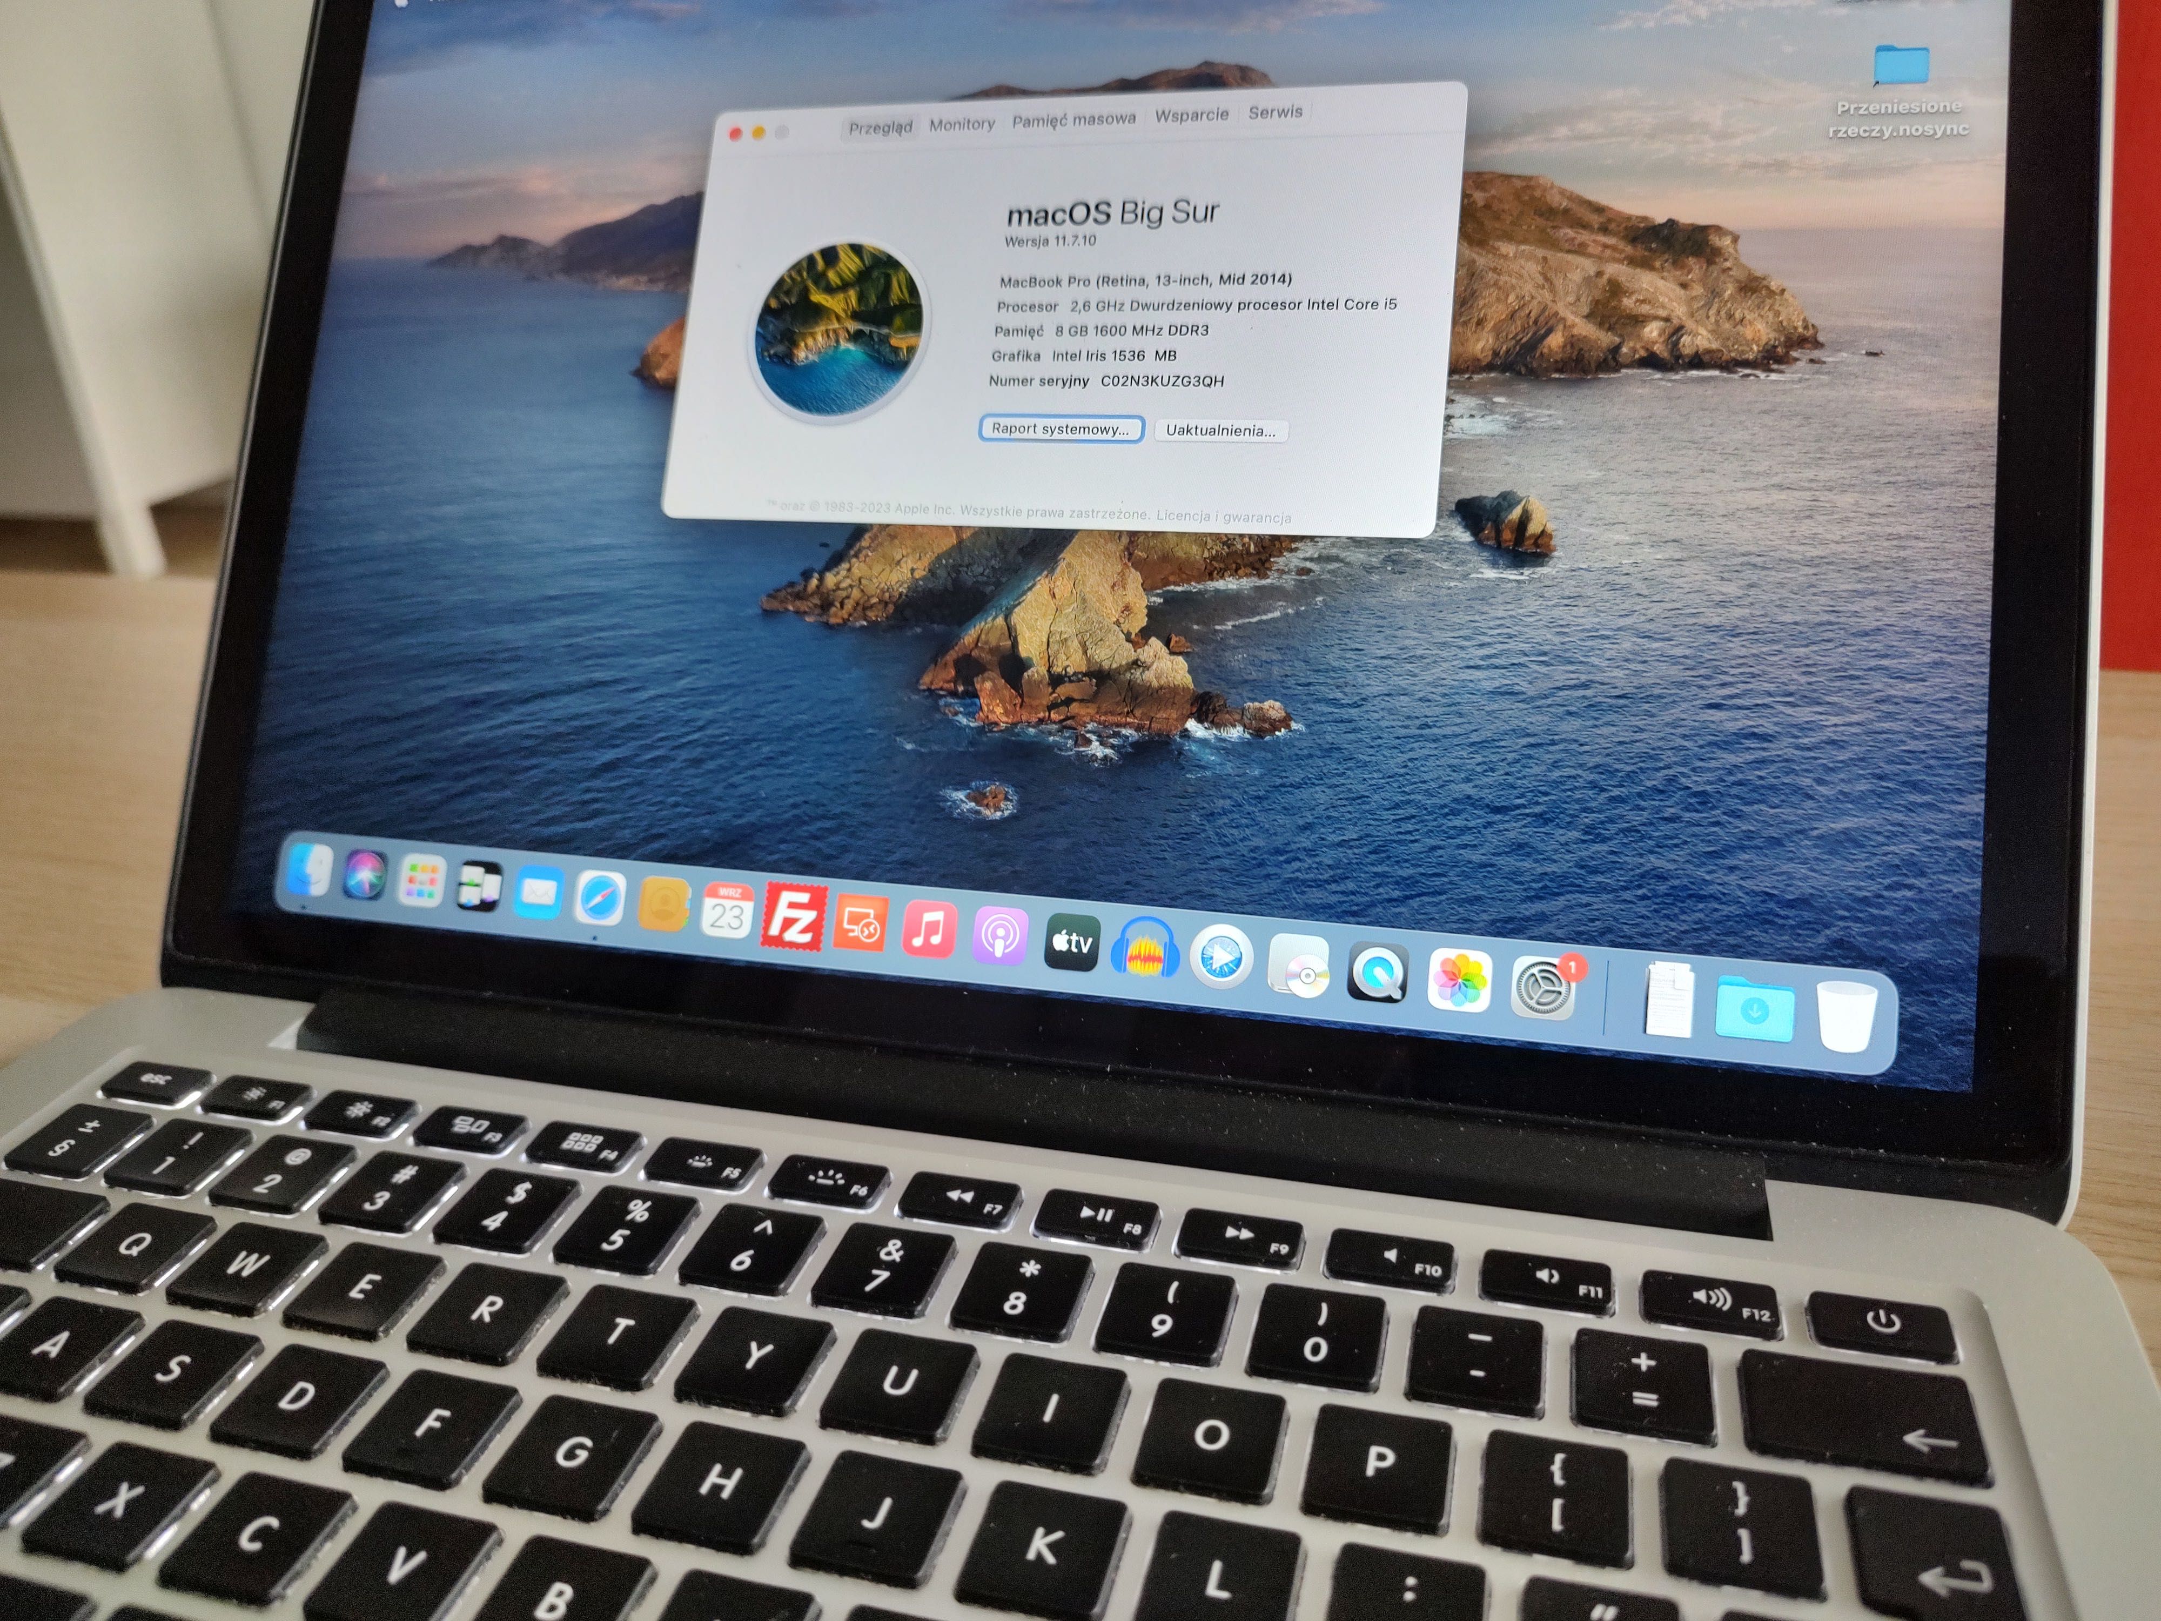Open the Downloads folder in Dock
The height and width of the screenshot is (1621, 2161).
coord(1755,1009)
